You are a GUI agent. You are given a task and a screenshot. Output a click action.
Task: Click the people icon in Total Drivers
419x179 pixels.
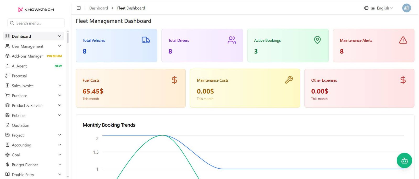tap(232, 40)
